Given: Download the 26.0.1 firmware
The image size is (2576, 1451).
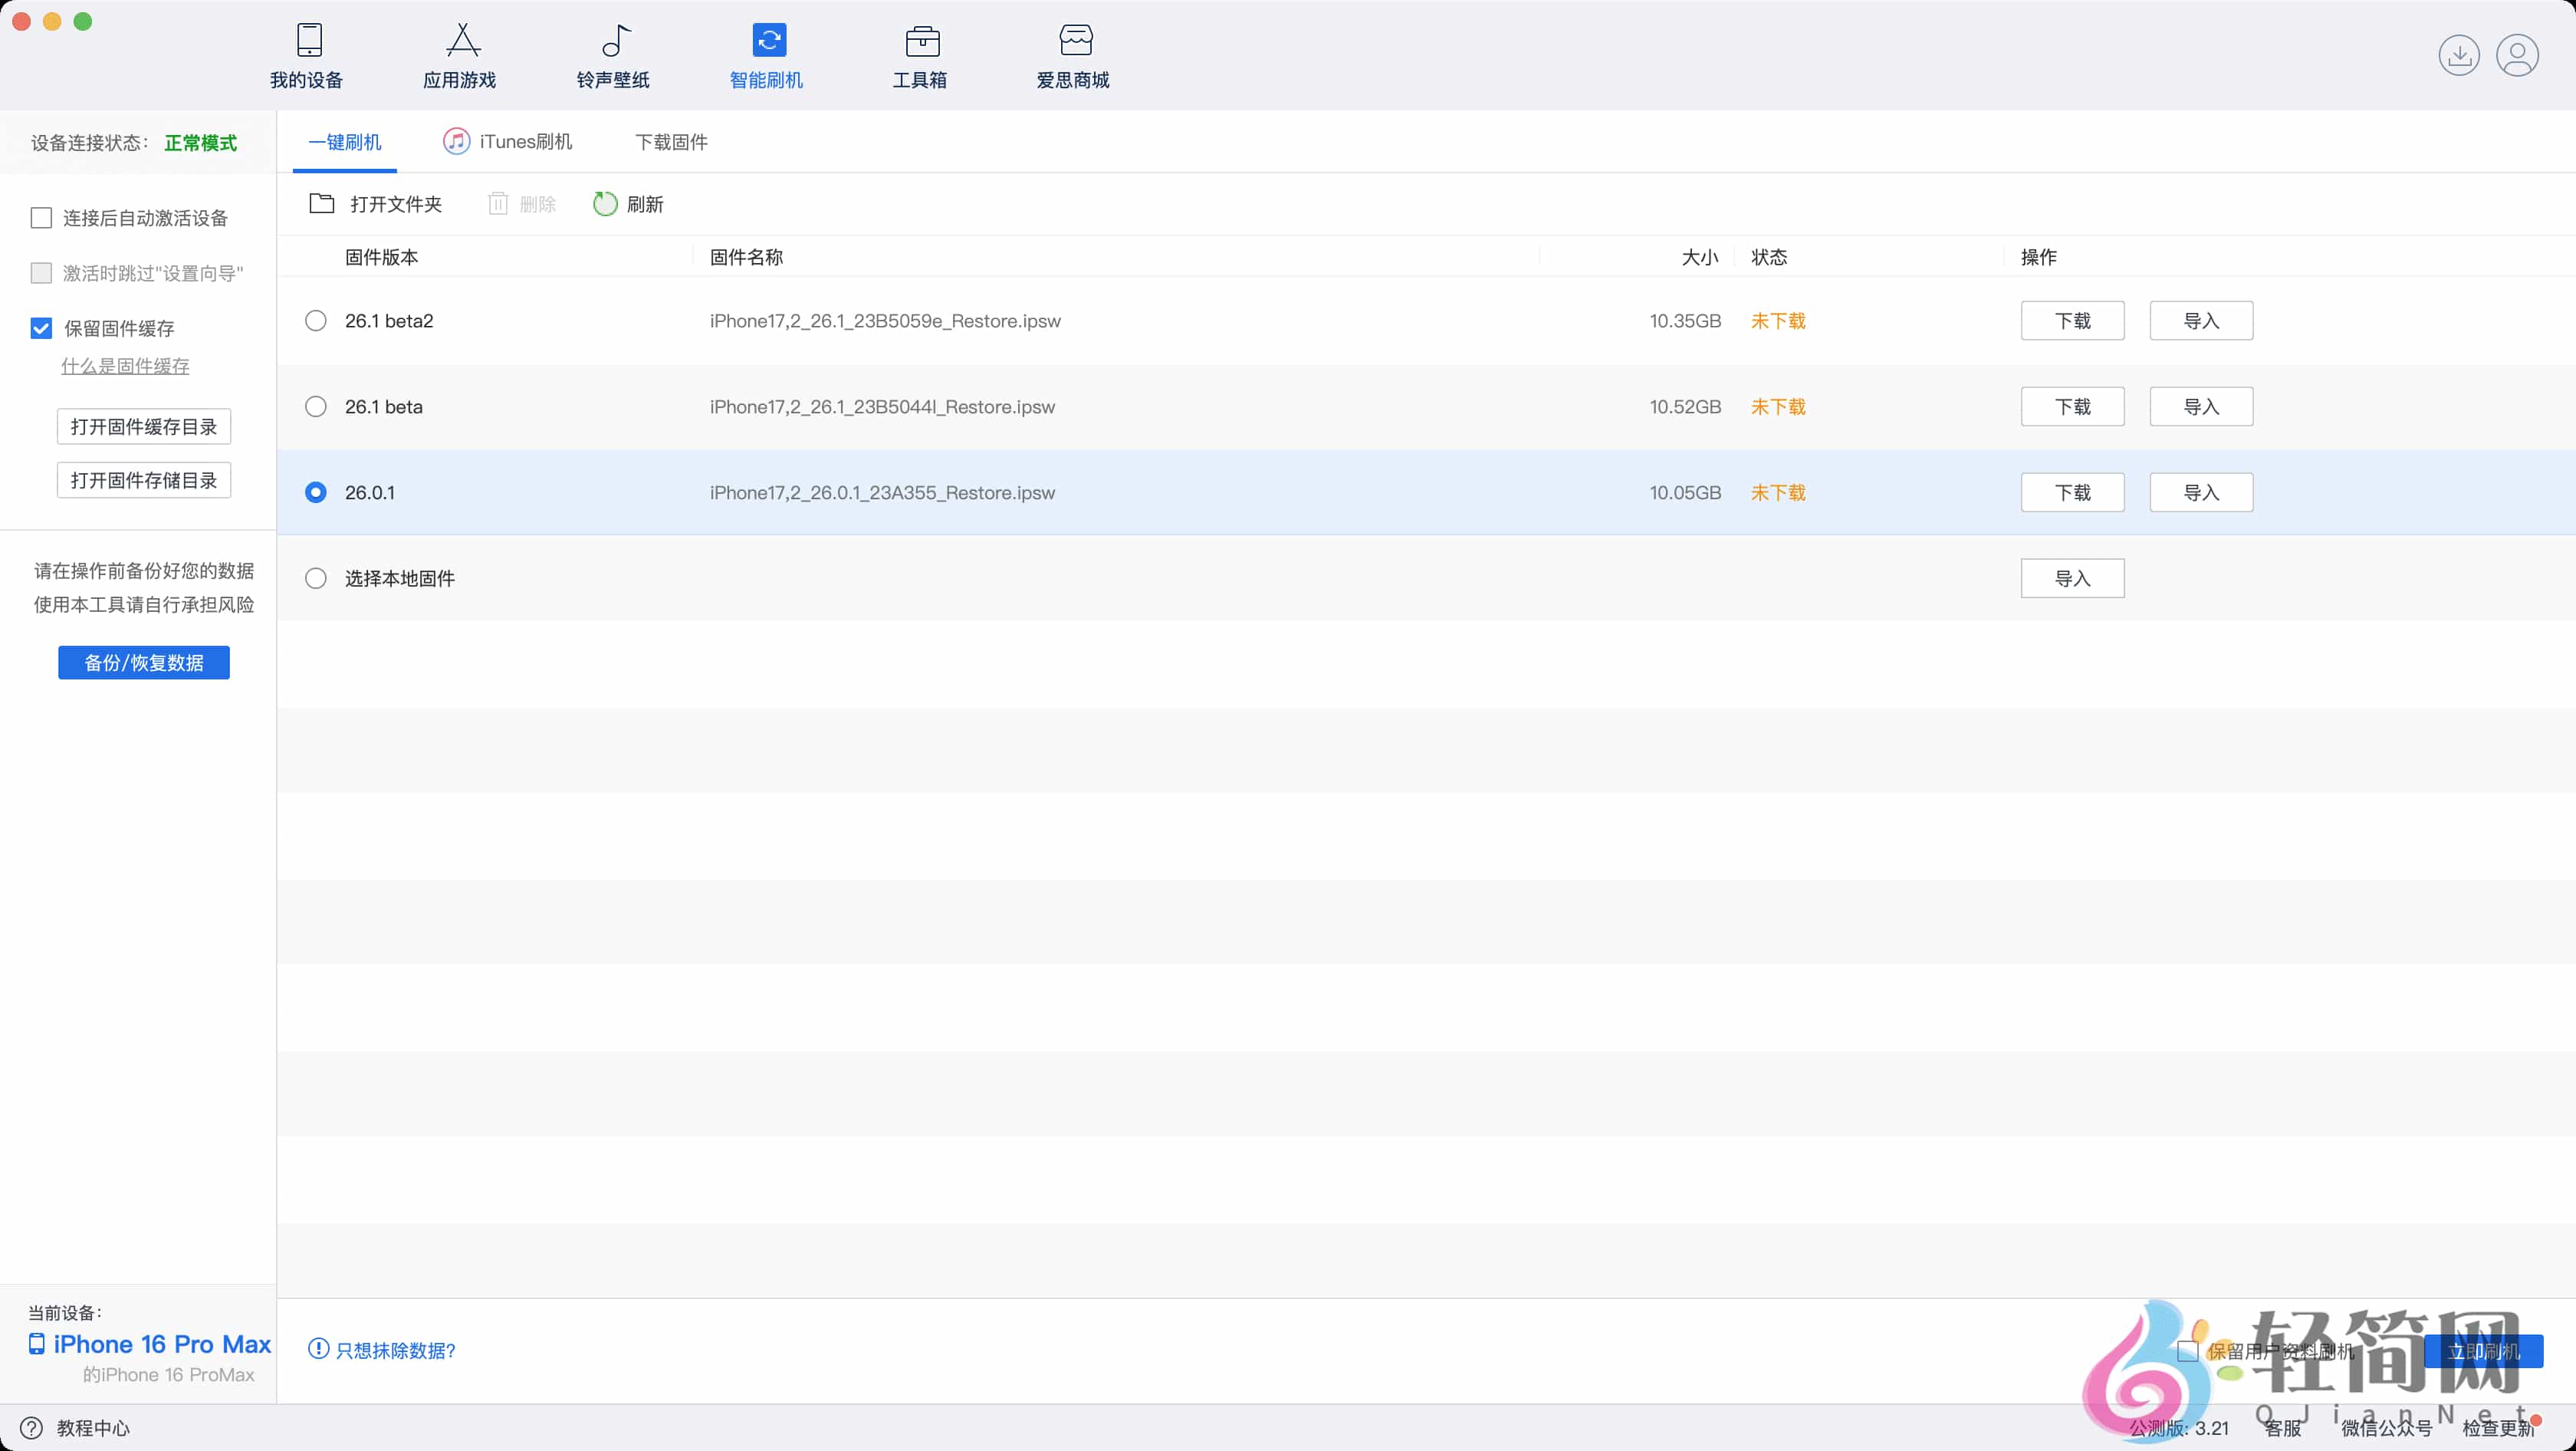Looking at the screenshot, I should (x=2072, y=493).
